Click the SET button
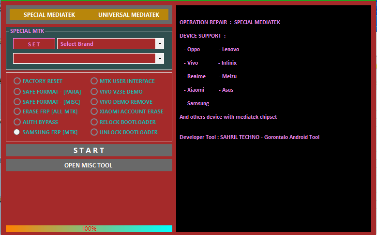The width and height of the screenshot is (377, 235). click(34, 44)
